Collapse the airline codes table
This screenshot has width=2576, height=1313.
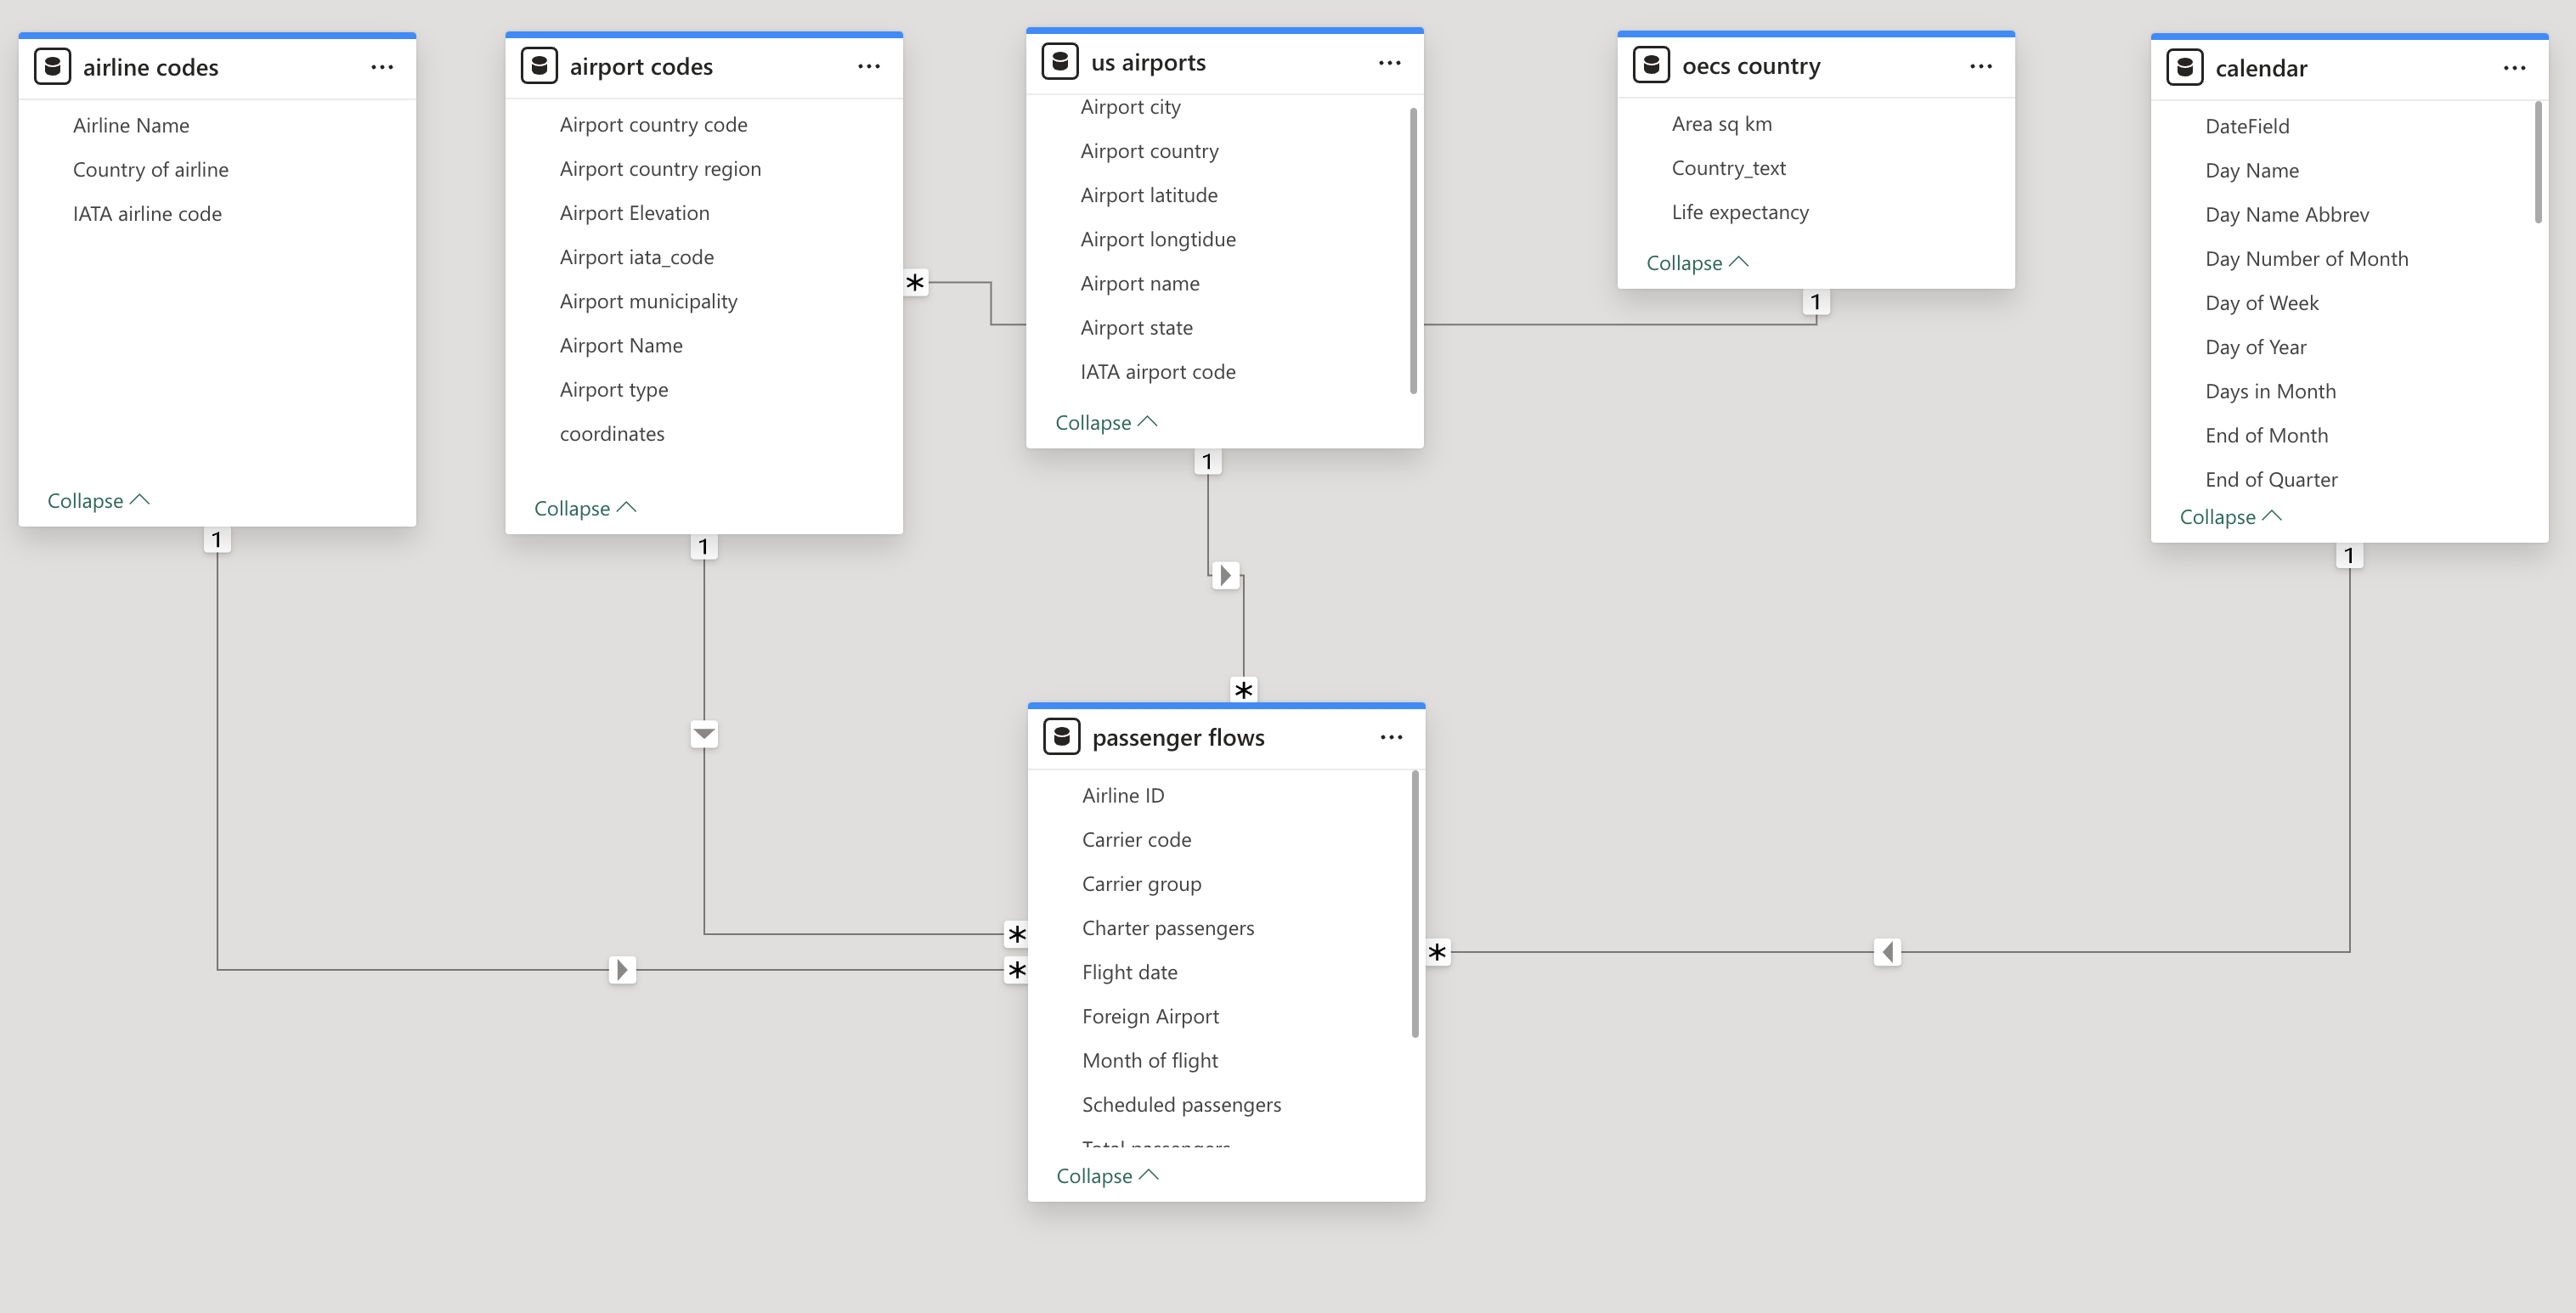point(97,500)
